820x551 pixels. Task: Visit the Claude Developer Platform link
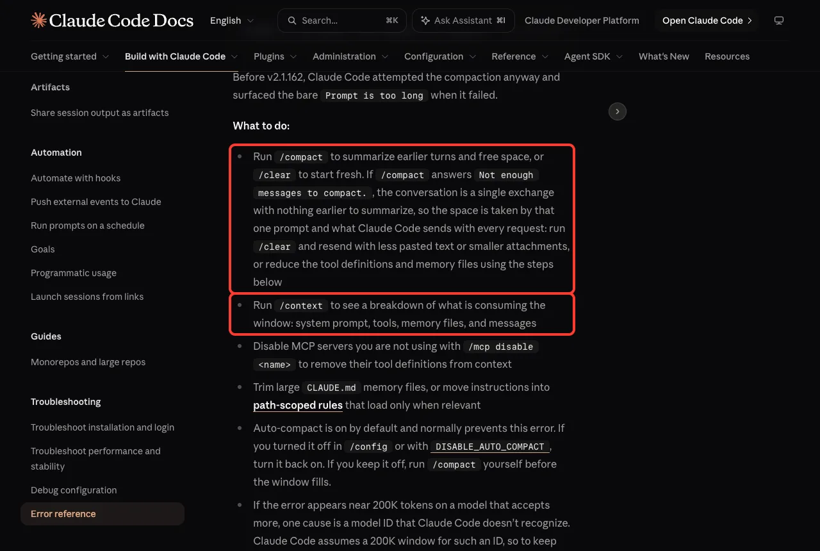(582, 21)
